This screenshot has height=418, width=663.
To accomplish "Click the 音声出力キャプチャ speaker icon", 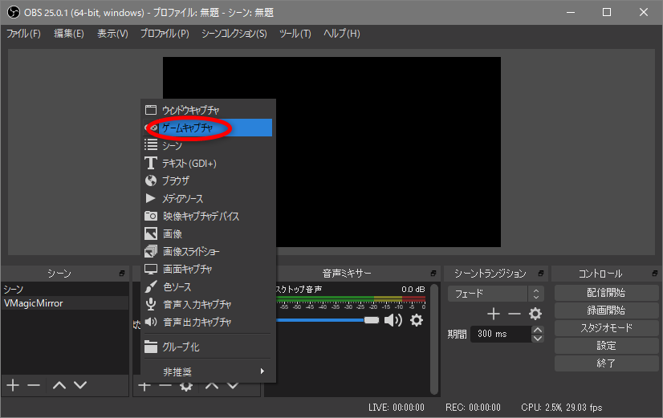I will pos(151,322).
